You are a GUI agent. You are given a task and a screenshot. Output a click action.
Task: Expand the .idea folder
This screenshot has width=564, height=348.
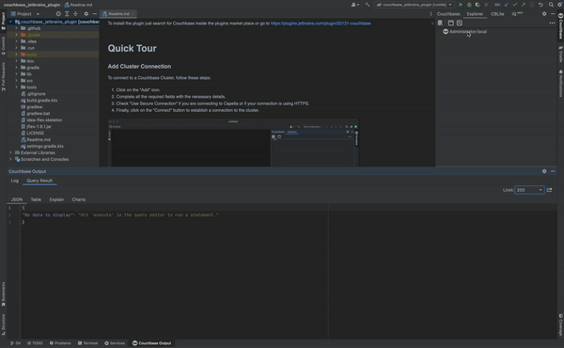[16, 41]
